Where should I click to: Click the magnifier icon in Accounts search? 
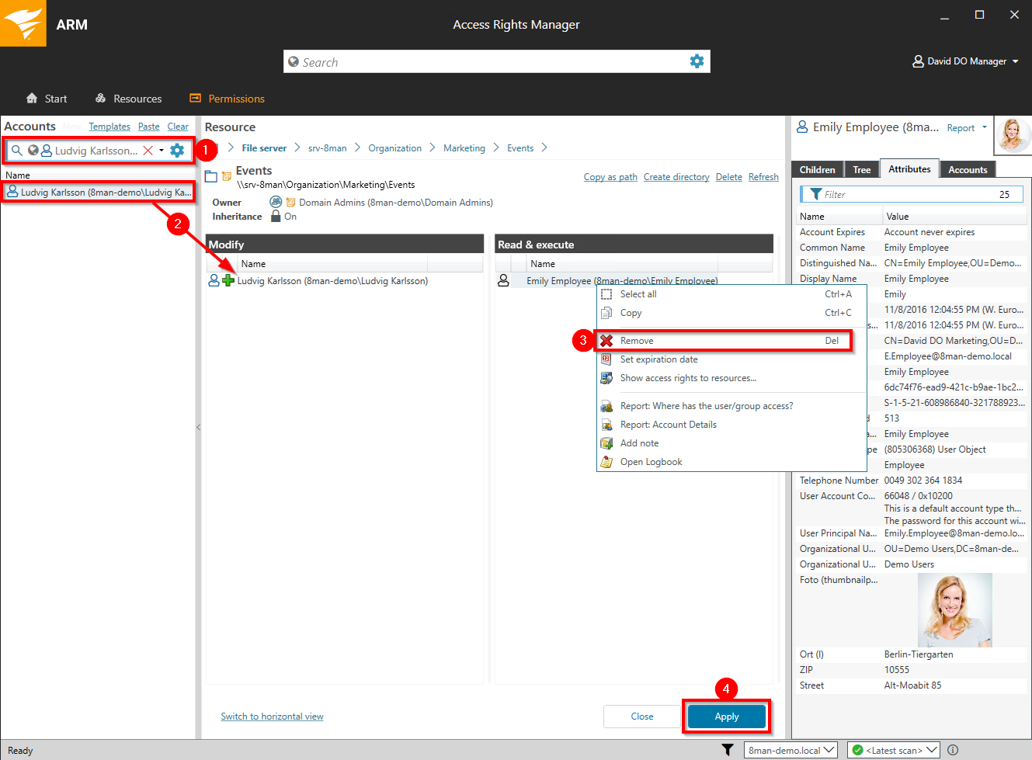[x=16, y=151]
